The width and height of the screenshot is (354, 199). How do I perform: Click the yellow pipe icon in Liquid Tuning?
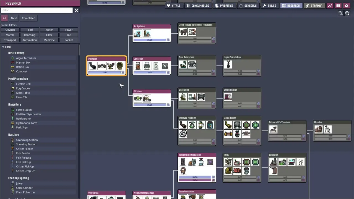coord(228,125)
